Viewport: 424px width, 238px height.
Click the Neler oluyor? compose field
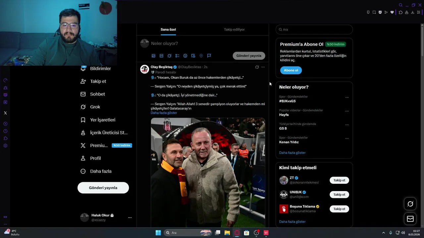209,43
